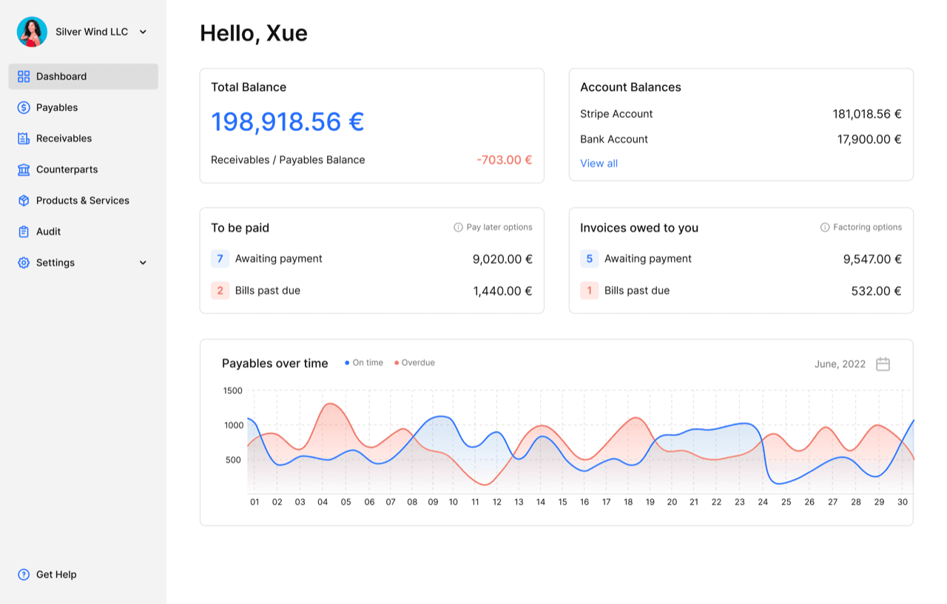Click View all under Account Balances
Screen dimensions: 947x604
pos(599,163)
